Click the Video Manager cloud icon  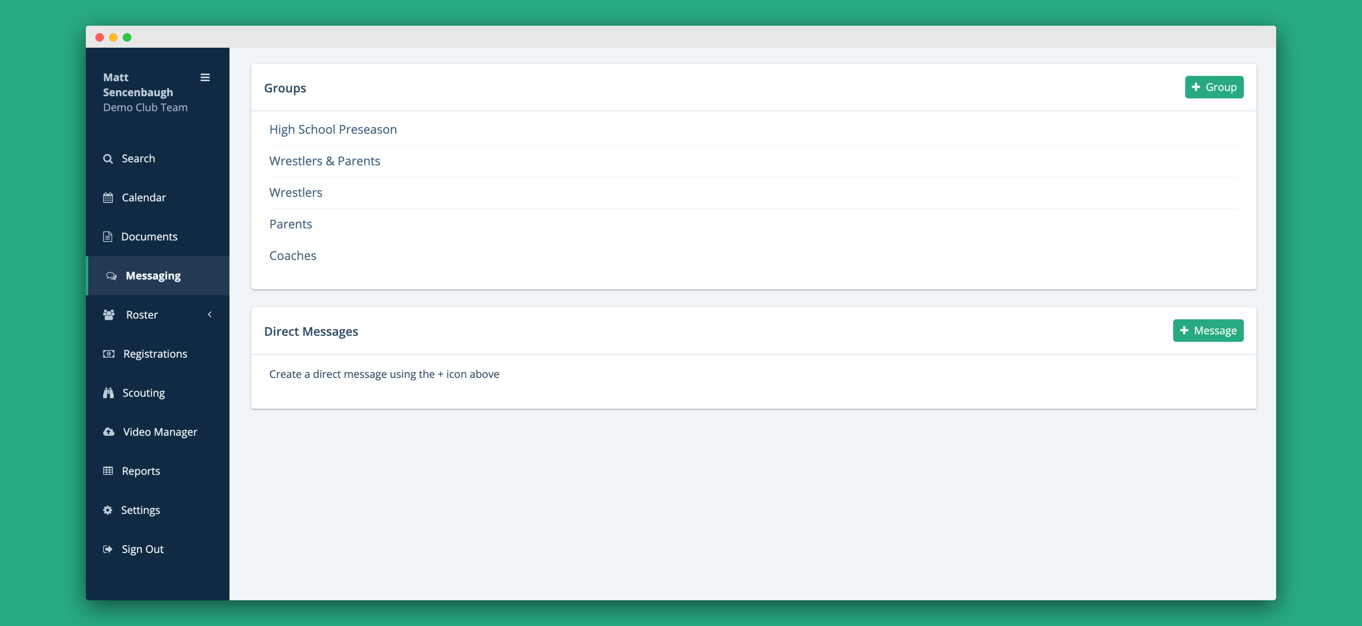109,432
